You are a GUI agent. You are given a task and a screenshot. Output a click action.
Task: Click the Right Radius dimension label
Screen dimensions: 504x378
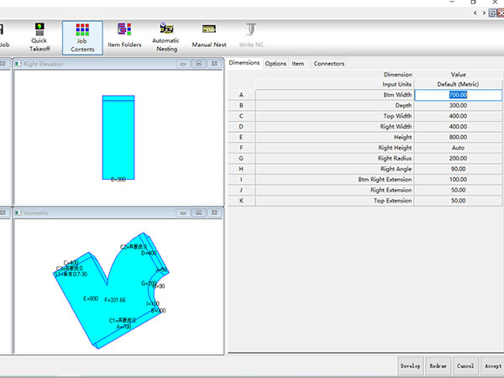[x=395, y=159]
